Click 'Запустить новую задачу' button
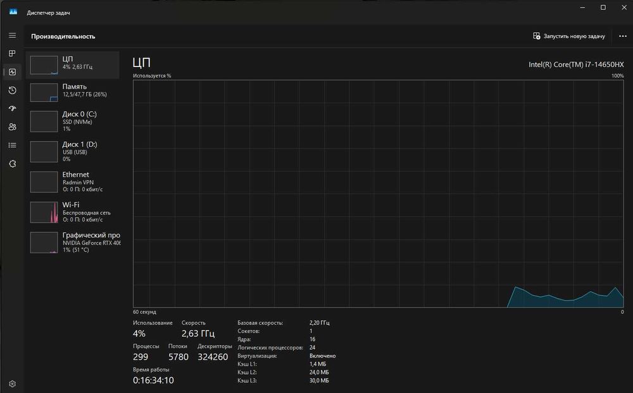 [569, 36]
